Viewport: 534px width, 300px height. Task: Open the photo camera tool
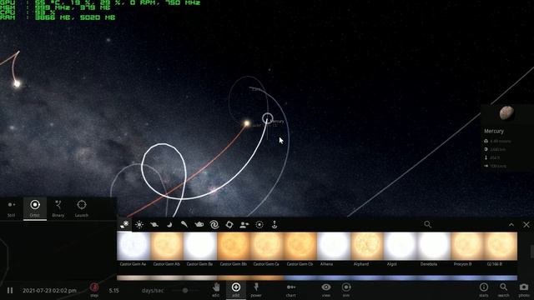click(x=524, y=289)
